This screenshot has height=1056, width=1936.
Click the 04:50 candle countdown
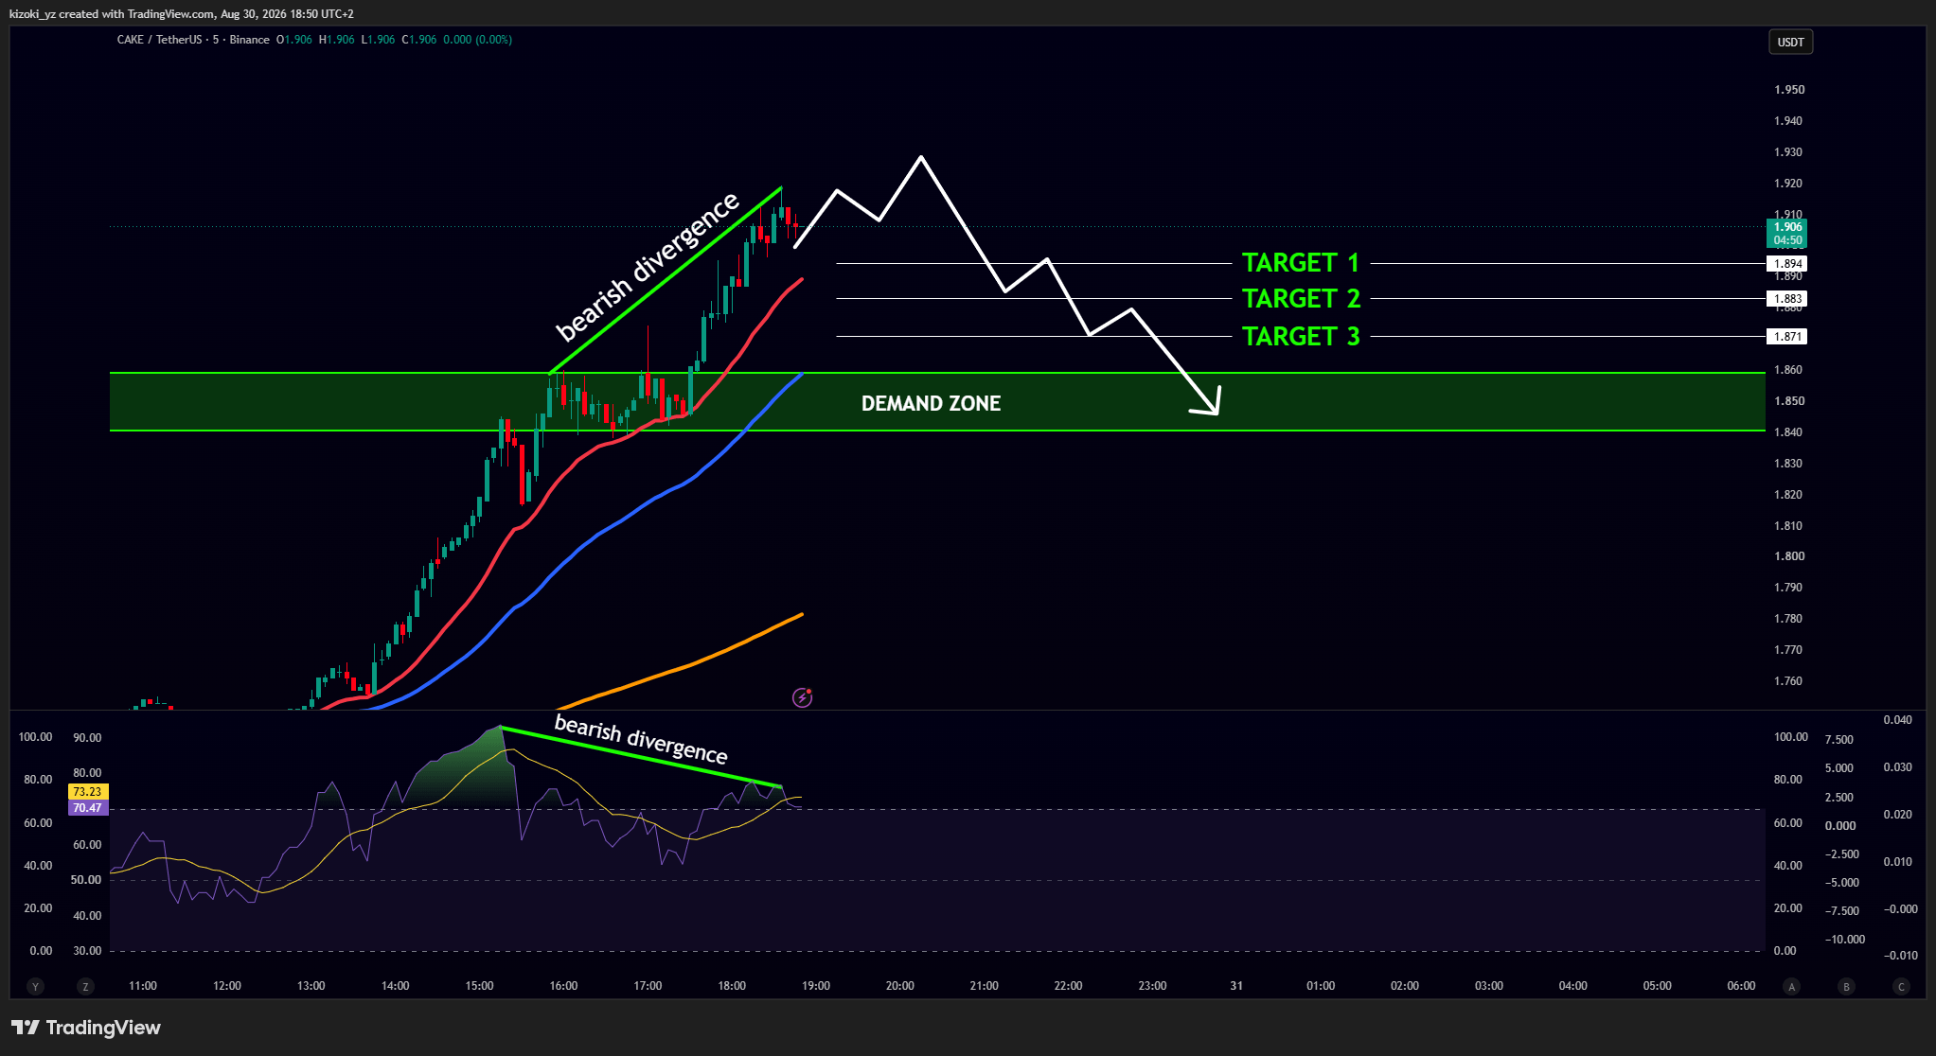1787,240
